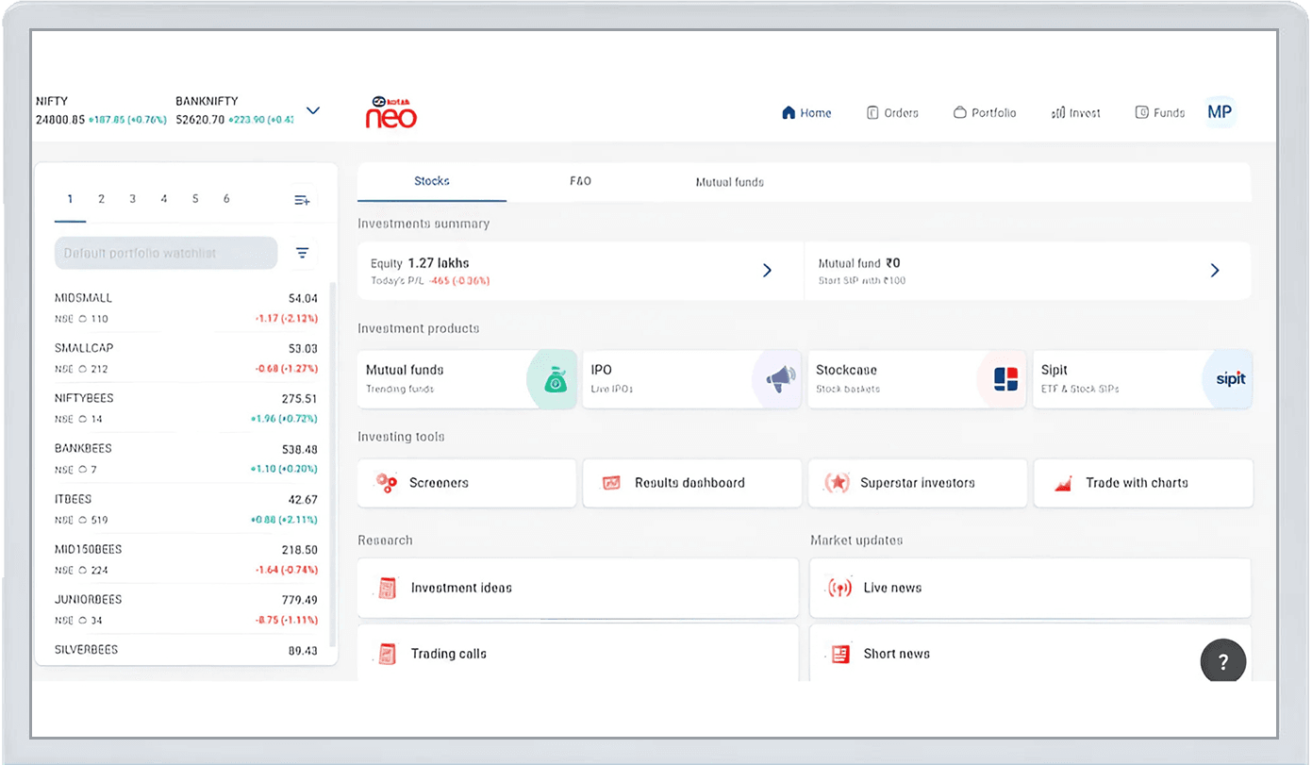Open the help question mark button
Viewport: 1312px width, 765px height.
point(1222,661)
